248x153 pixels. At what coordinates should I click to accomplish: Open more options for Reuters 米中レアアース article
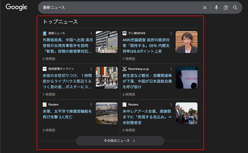click(171, 104)
